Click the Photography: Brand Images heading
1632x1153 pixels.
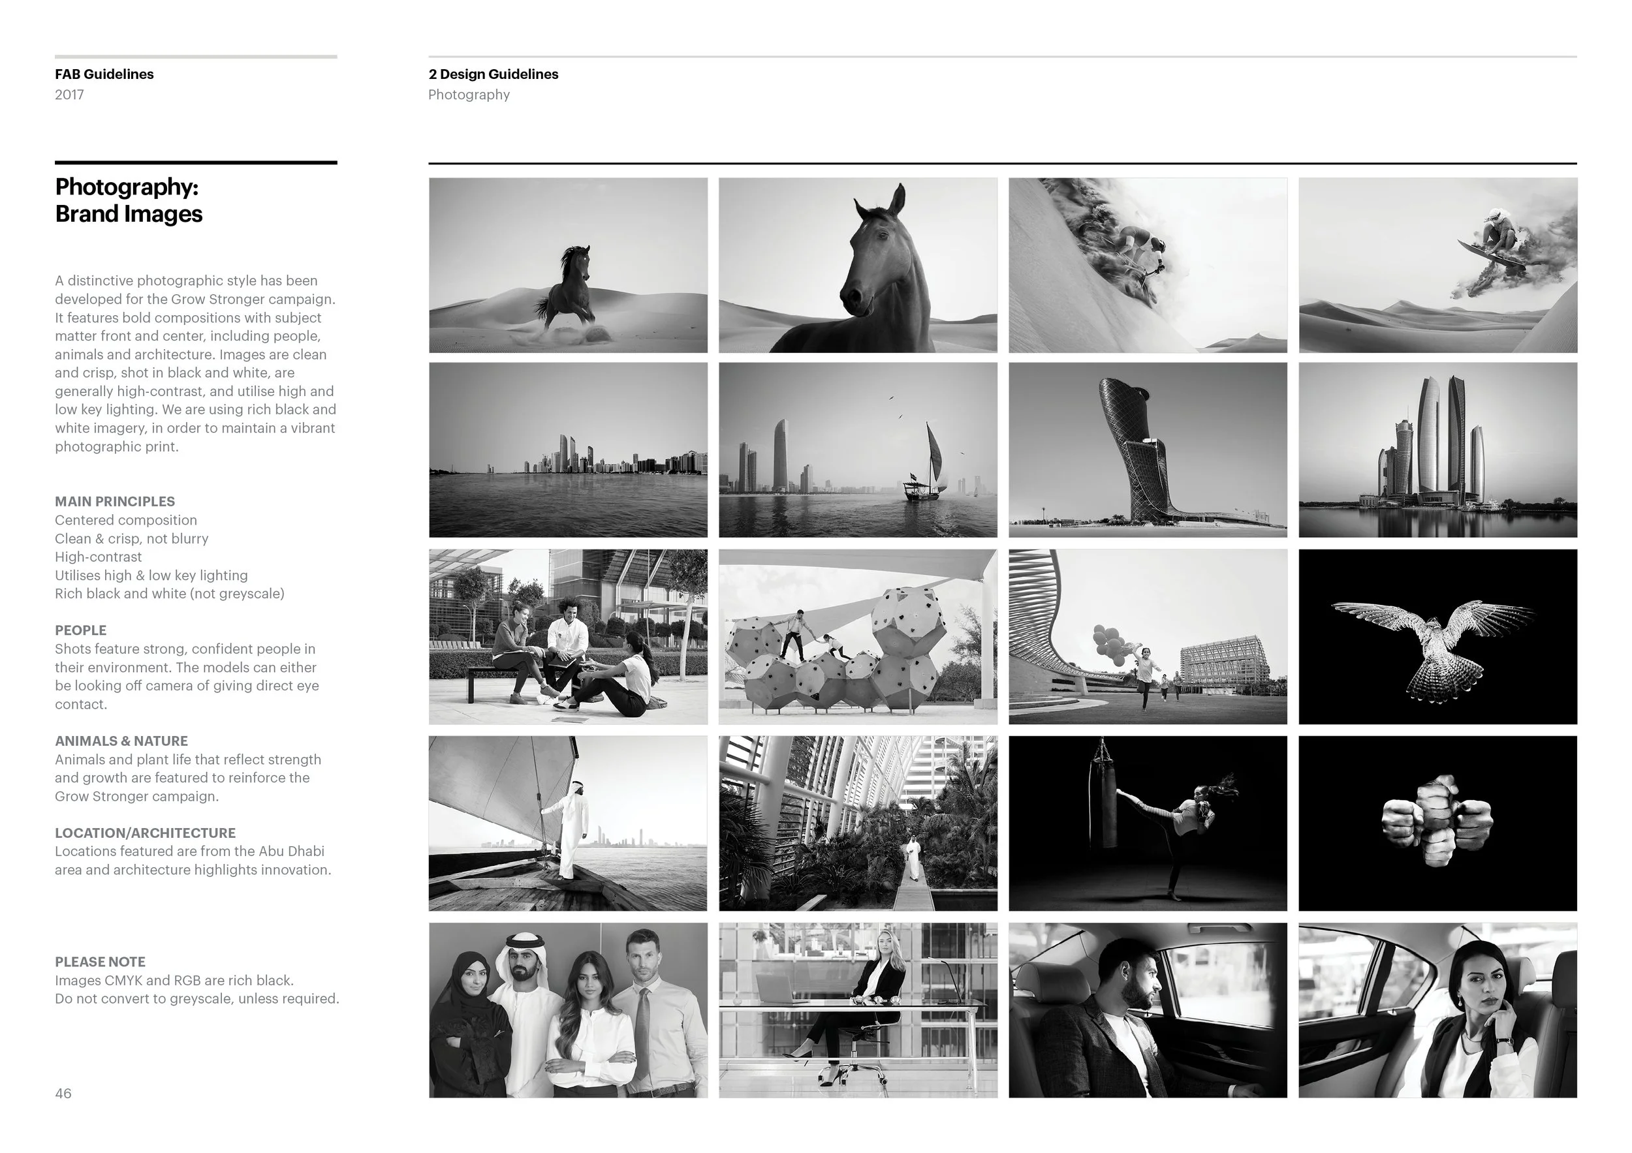click(129, 200)
